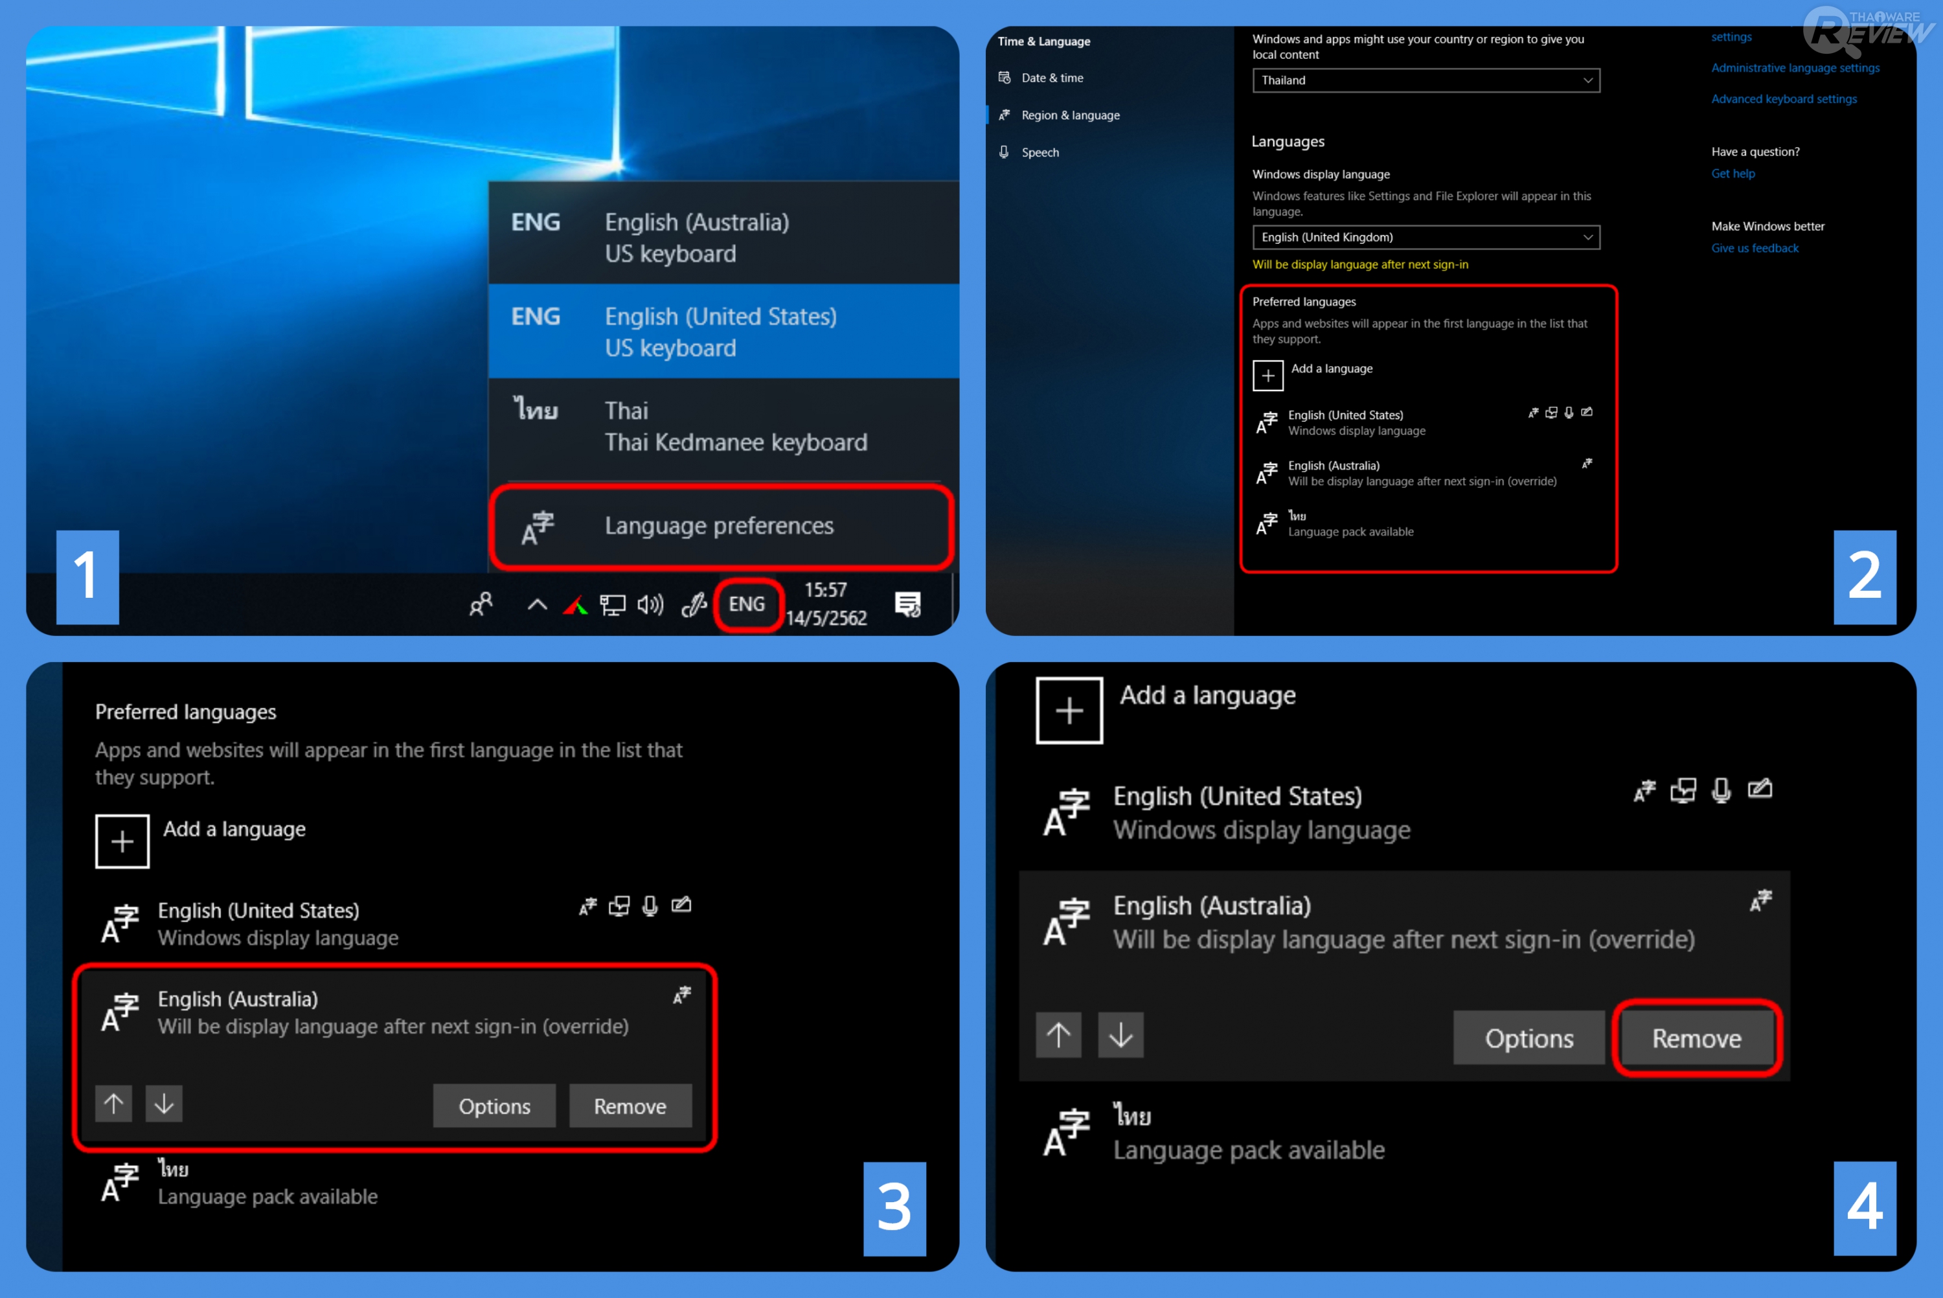Open Date & time in the settings sidebar

1052,78
